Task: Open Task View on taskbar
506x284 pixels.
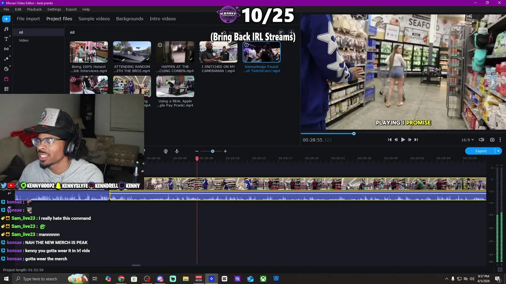Action: (x=95, y=279)
